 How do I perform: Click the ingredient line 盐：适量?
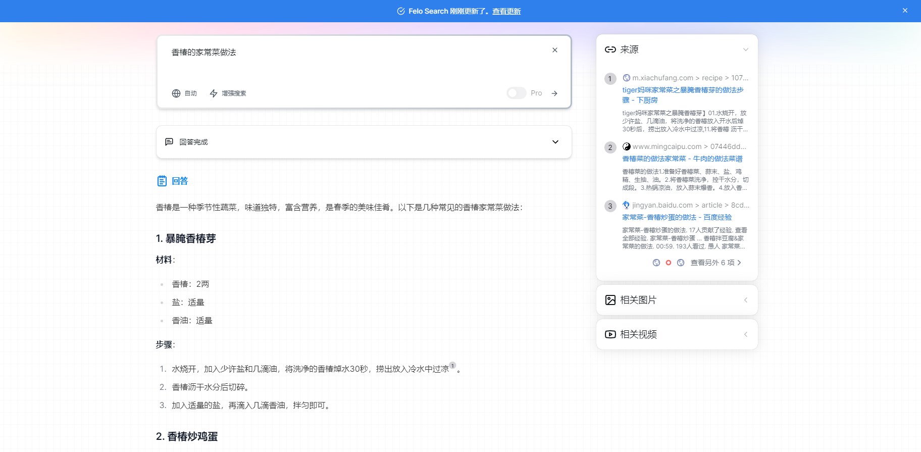pos(188,303)
